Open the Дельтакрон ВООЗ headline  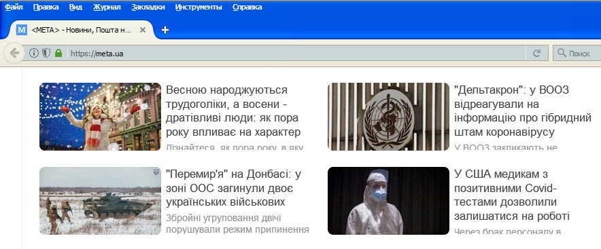[523, 111]
